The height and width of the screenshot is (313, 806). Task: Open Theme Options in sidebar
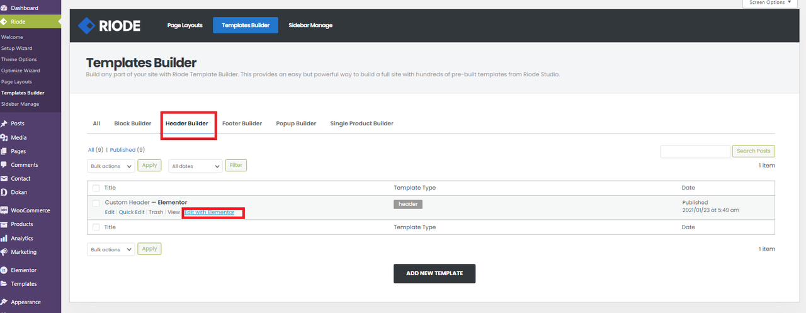[19, 59]
